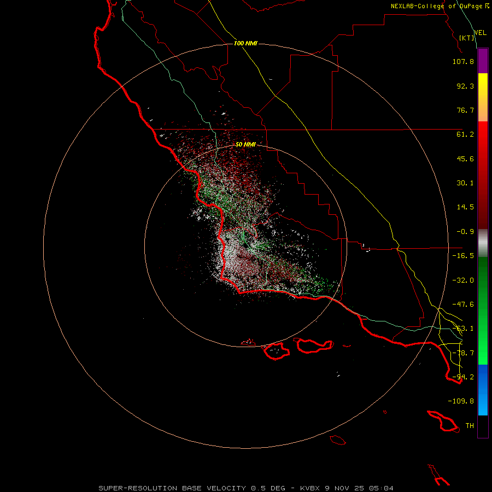Viewport: 492px width, 492px height.
Task: Pick the blue segment of the velocity color bar
Action: 483,390
